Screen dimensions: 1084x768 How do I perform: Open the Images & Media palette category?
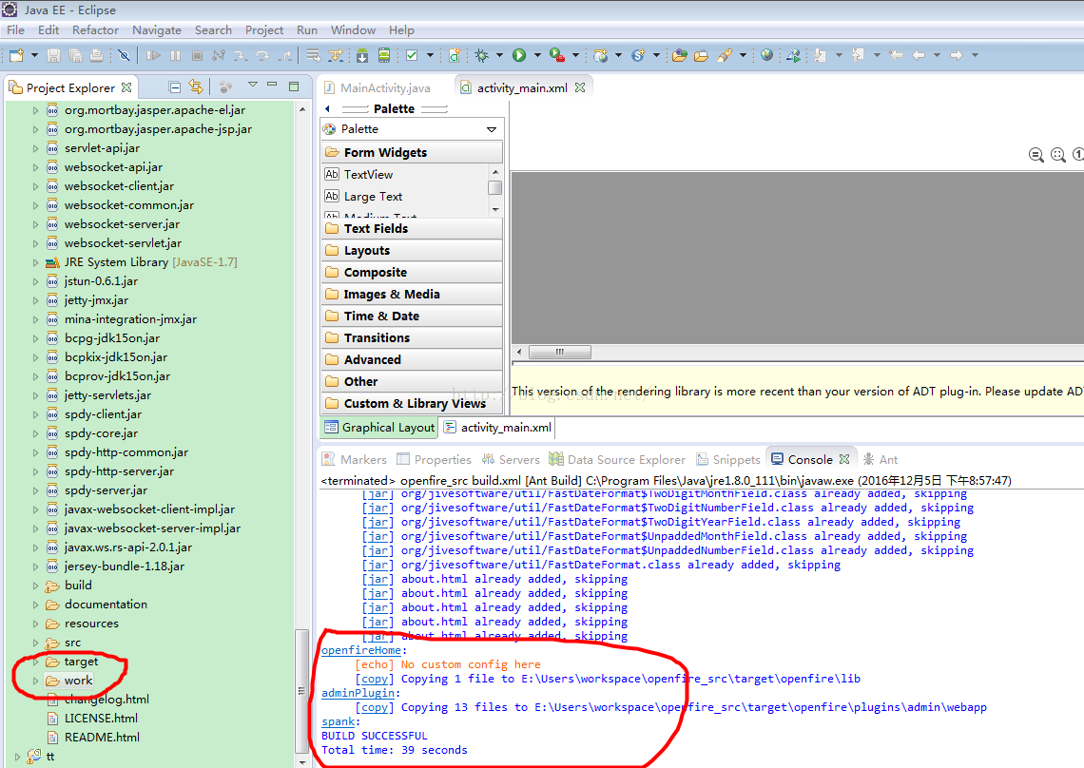coord(412,294)
